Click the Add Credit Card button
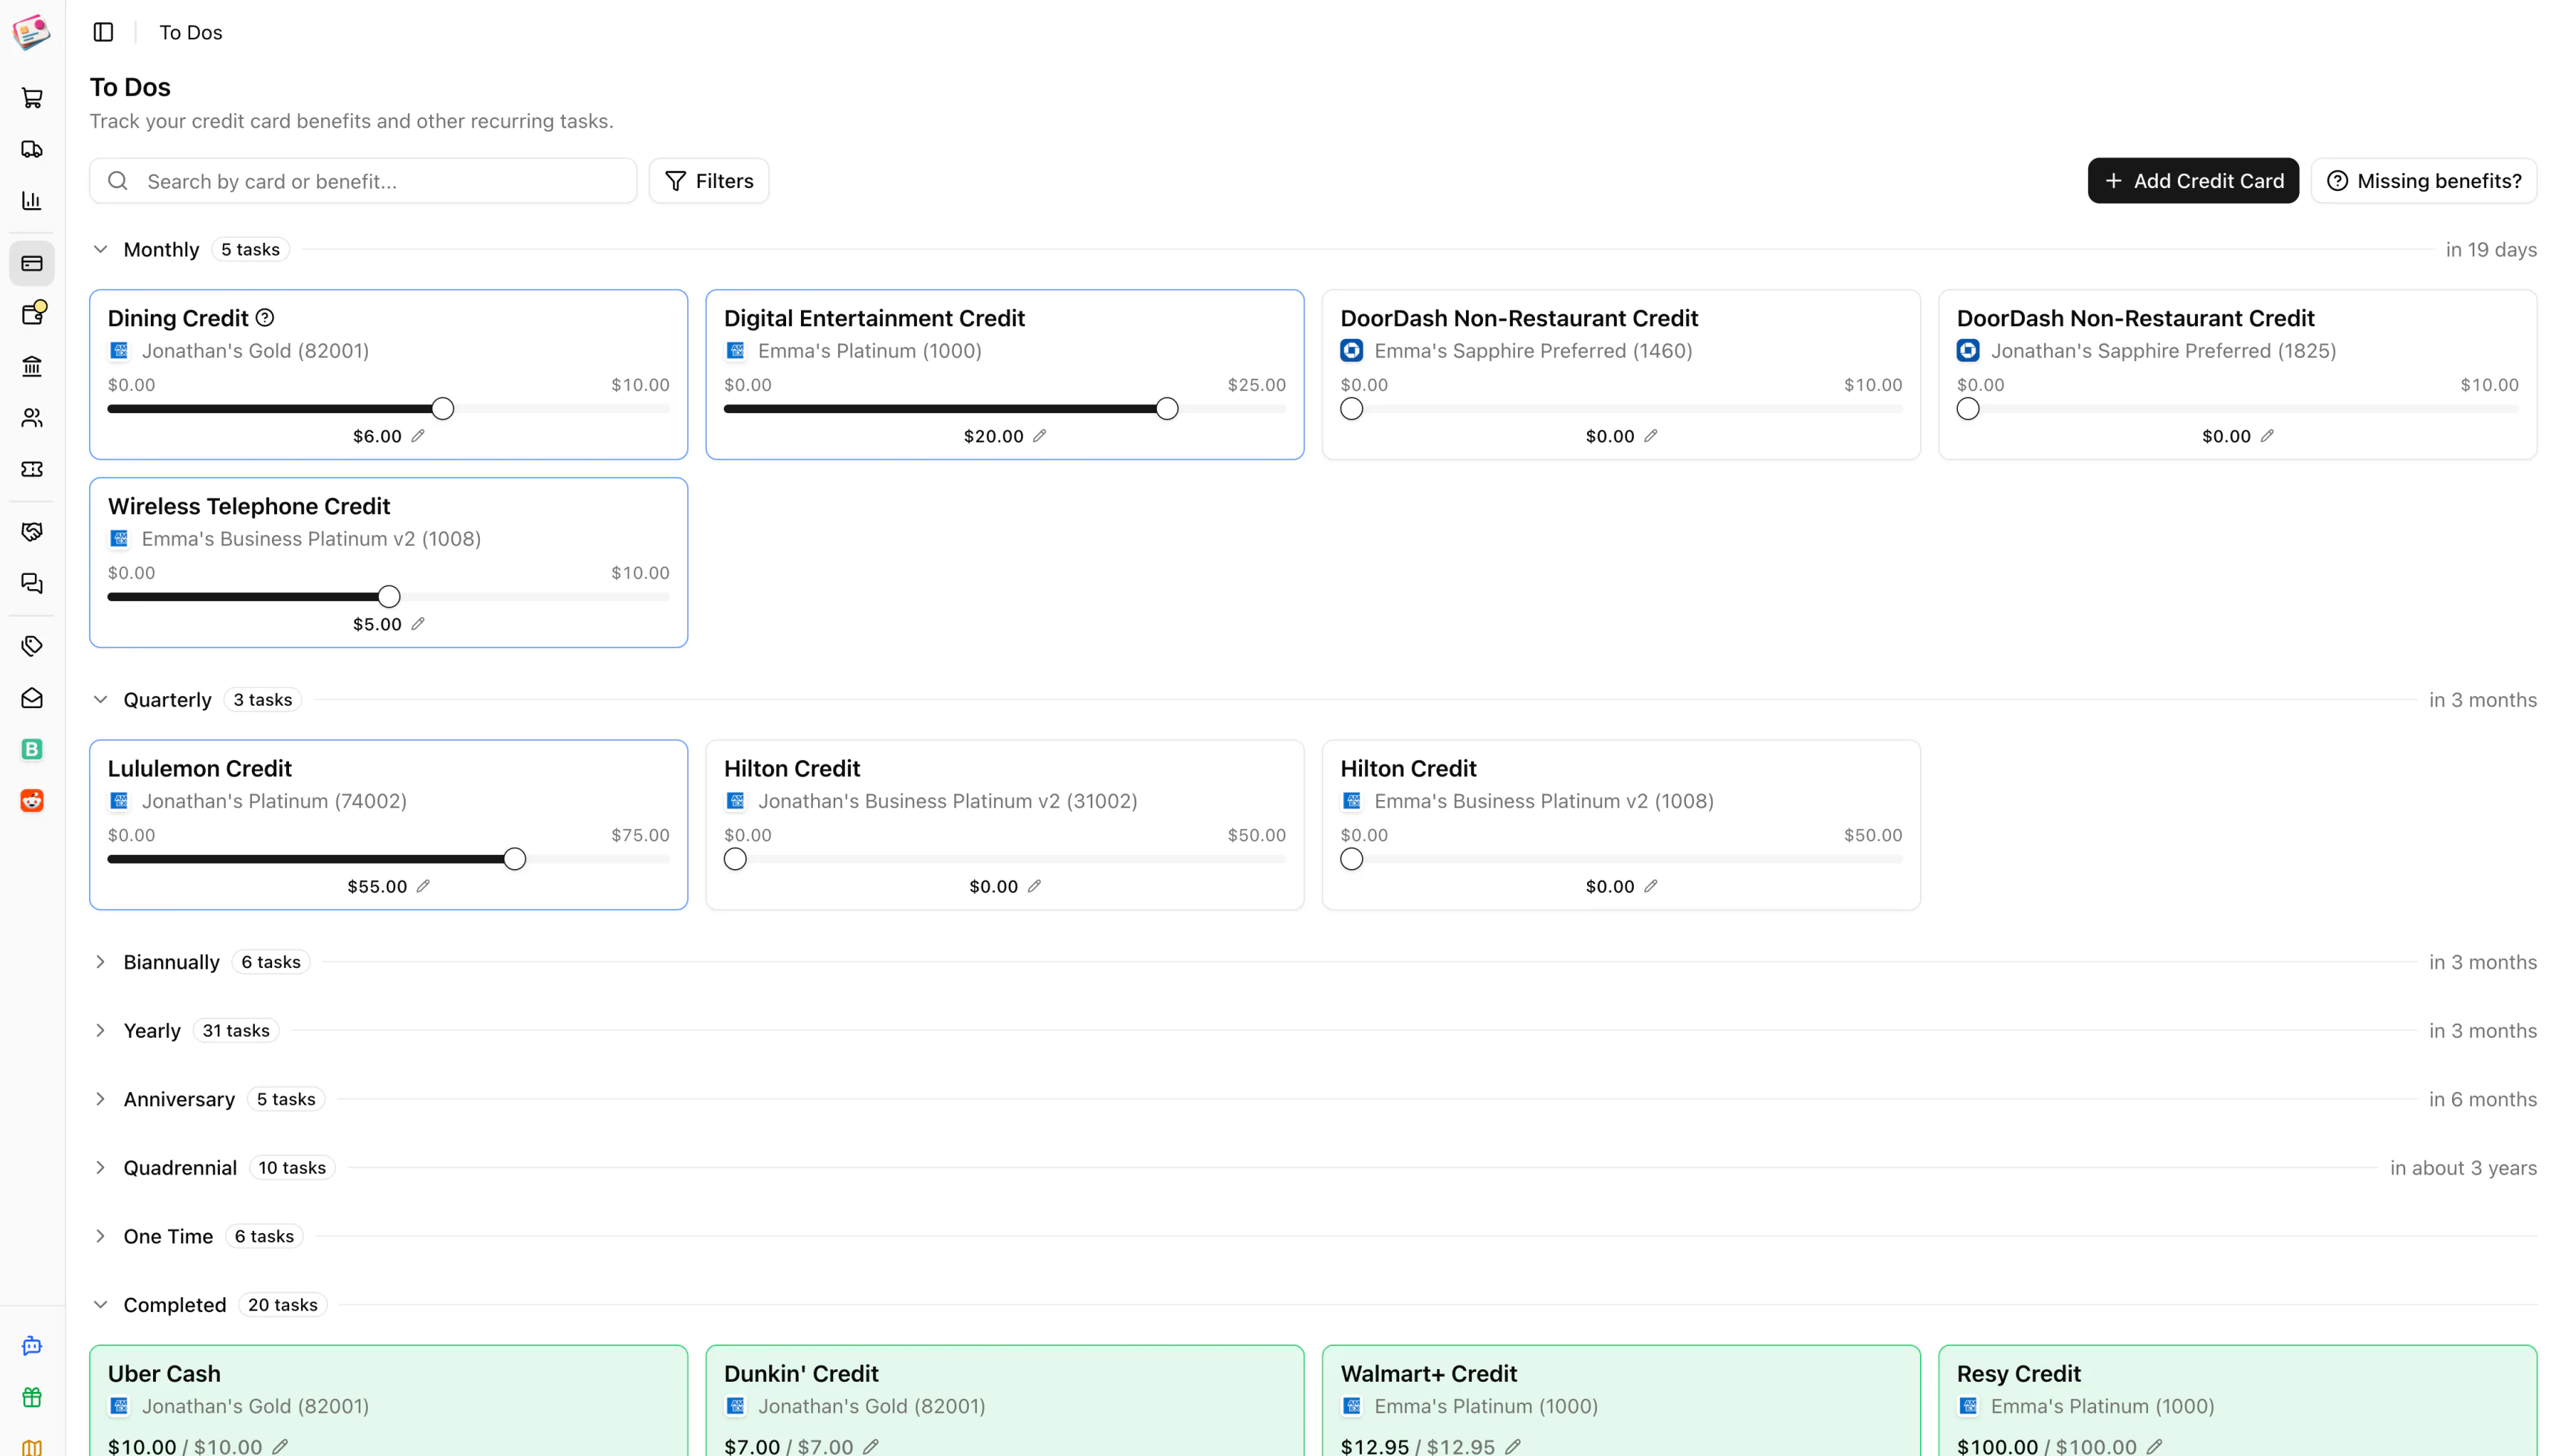Viewport: 2556px width, 1456px height. pos(2193,181)
